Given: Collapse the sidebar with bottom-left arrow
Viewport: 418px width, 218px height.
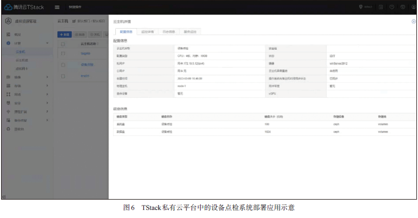Looking at the screenshot, I should click(x=4, y=197).
